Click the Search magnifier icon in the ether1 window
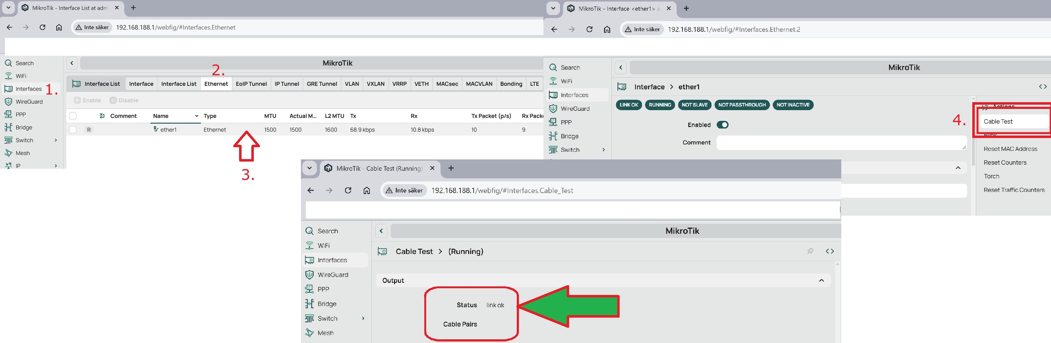The width and height of the screenshot is (1051, 343). [553, 68]
